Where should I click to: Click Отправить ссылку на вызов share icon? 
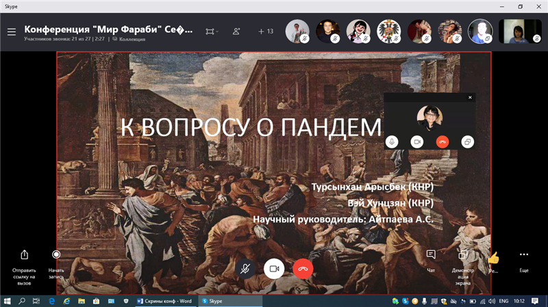point(25,254)
